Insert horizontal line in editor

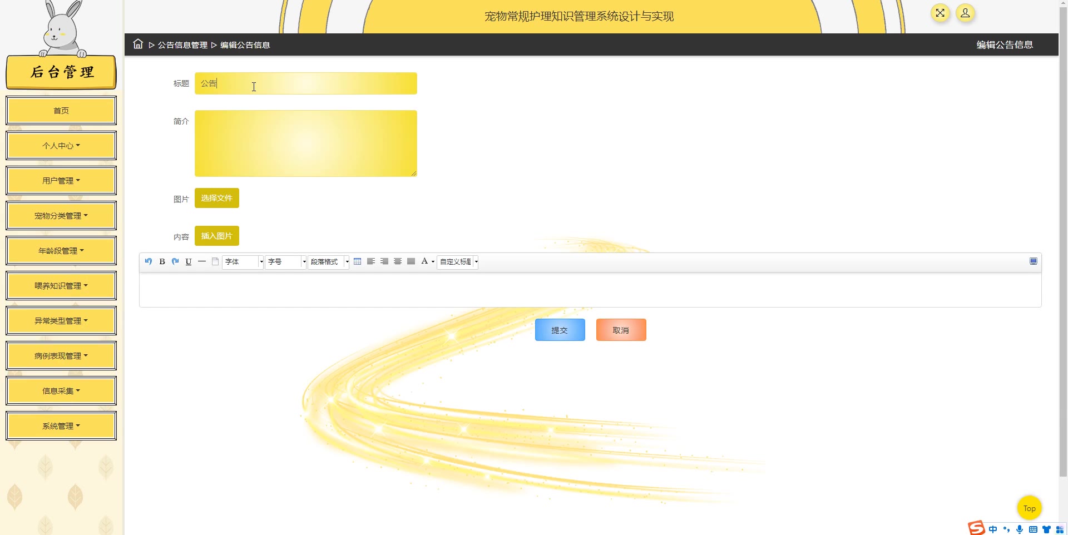click(x=202, y=261)
